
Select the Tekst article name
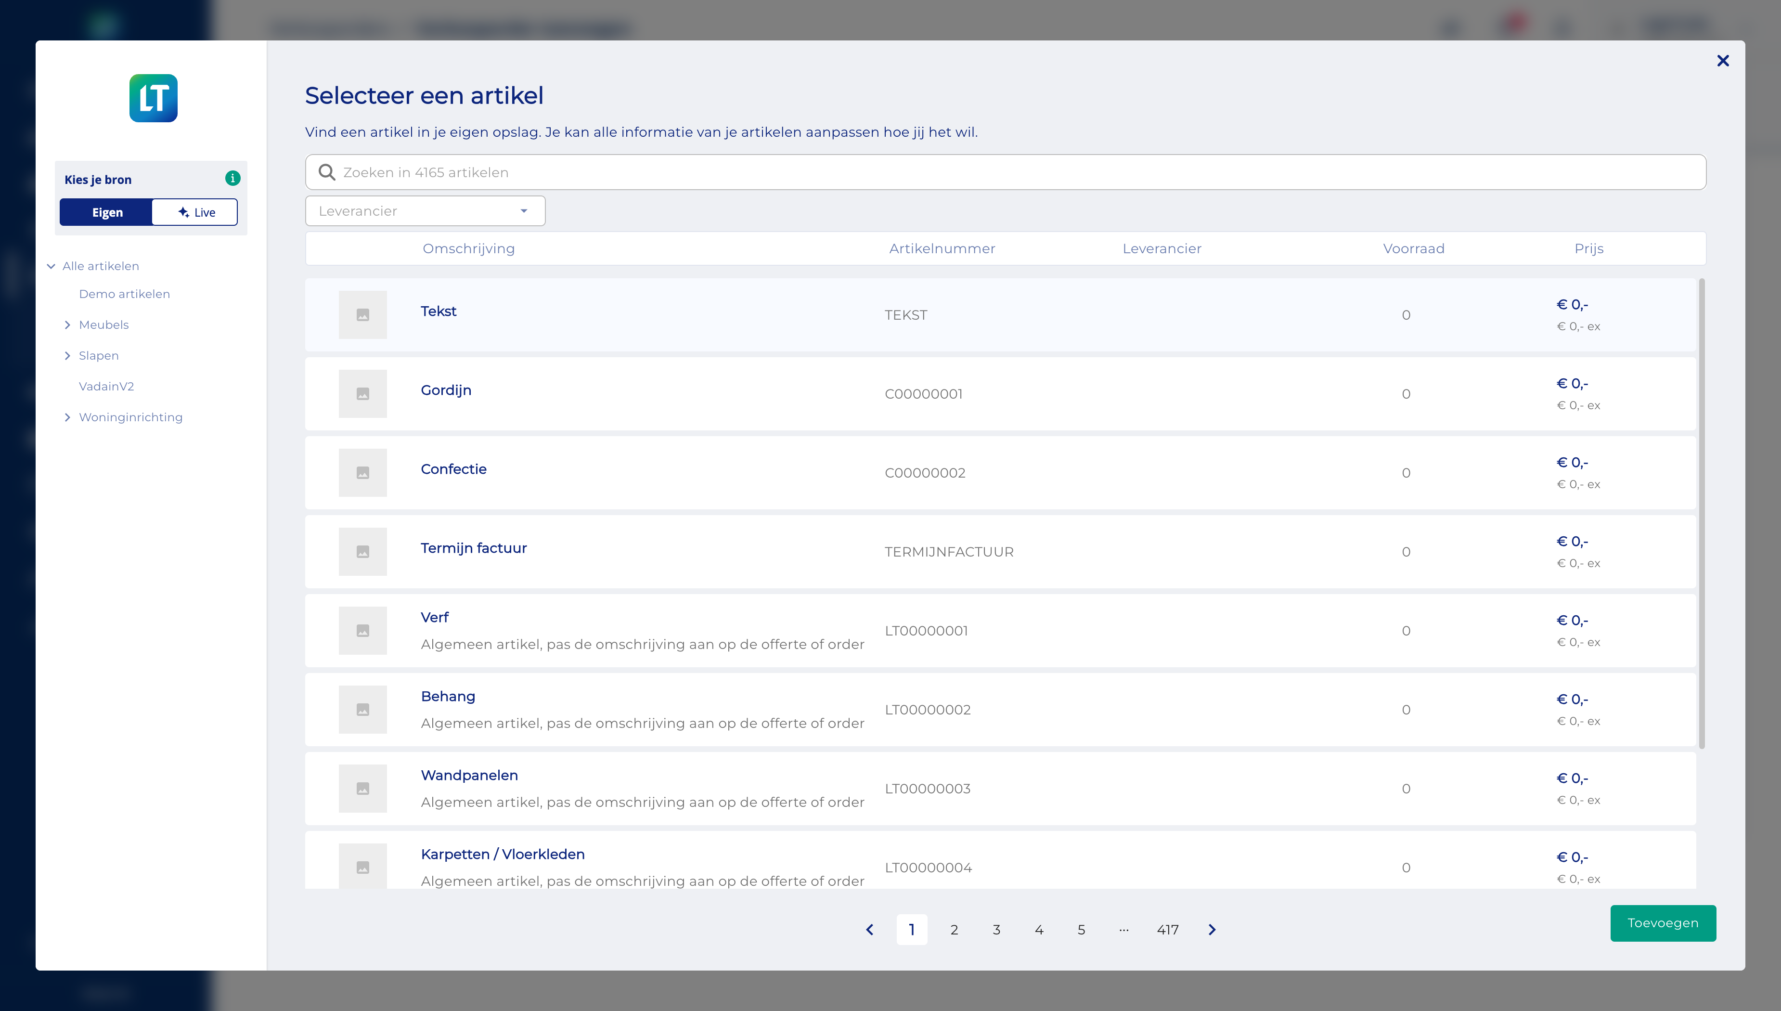coord(439,311)
